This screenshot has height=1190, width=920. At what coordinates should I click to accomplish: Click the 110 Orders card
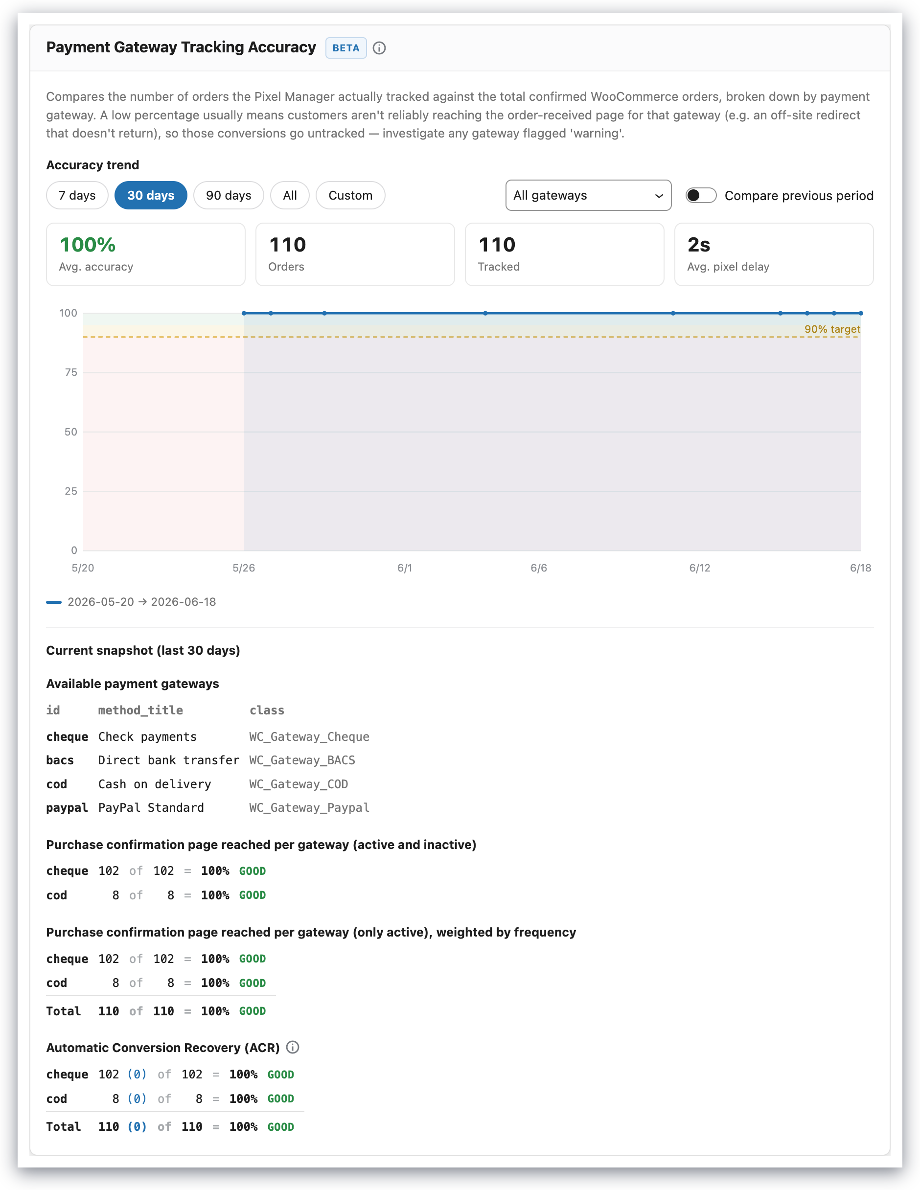coord(355,254)
